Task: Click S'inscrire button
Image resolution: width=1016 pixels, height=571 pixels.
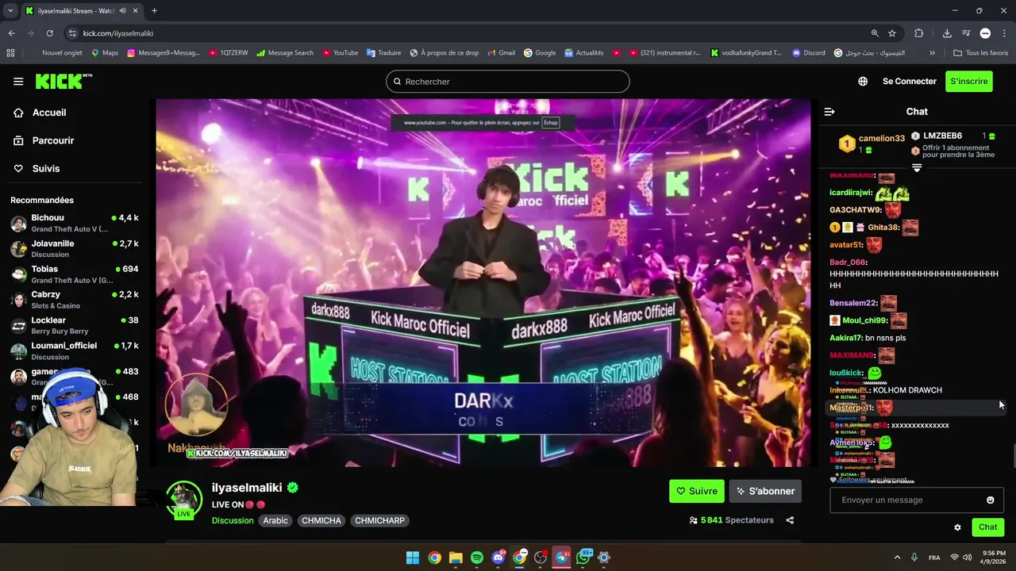Action: 969,81
